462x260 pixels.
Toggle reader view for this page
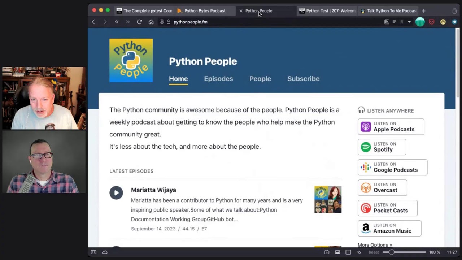395,22
